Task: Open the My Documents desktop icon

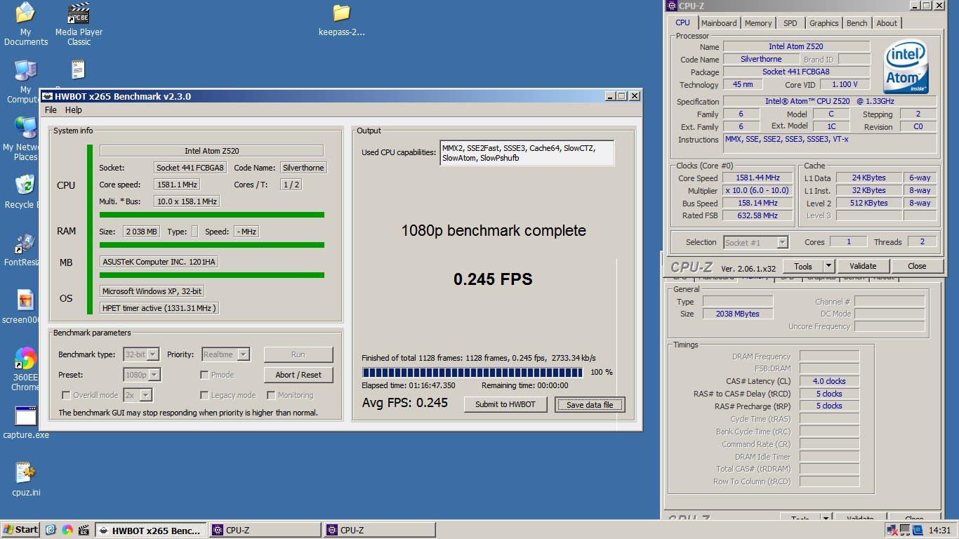Action: point(25,24)
